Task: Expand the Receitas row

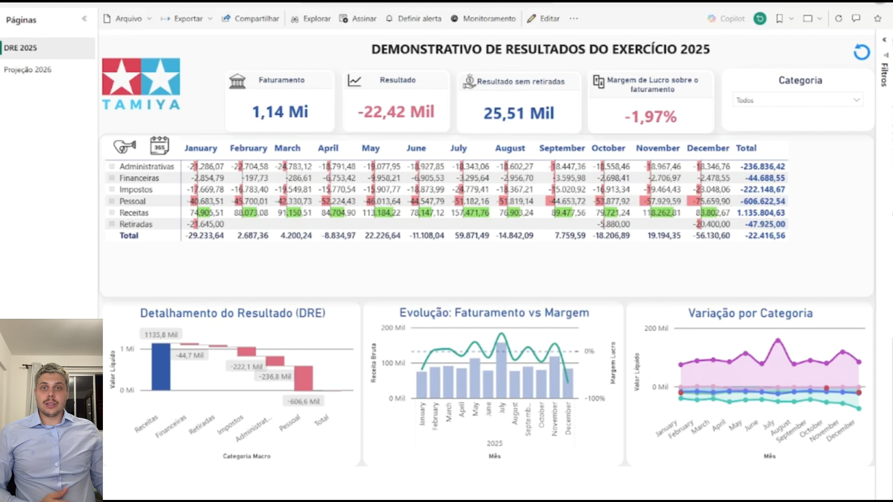Action: [x=112, y=212]
